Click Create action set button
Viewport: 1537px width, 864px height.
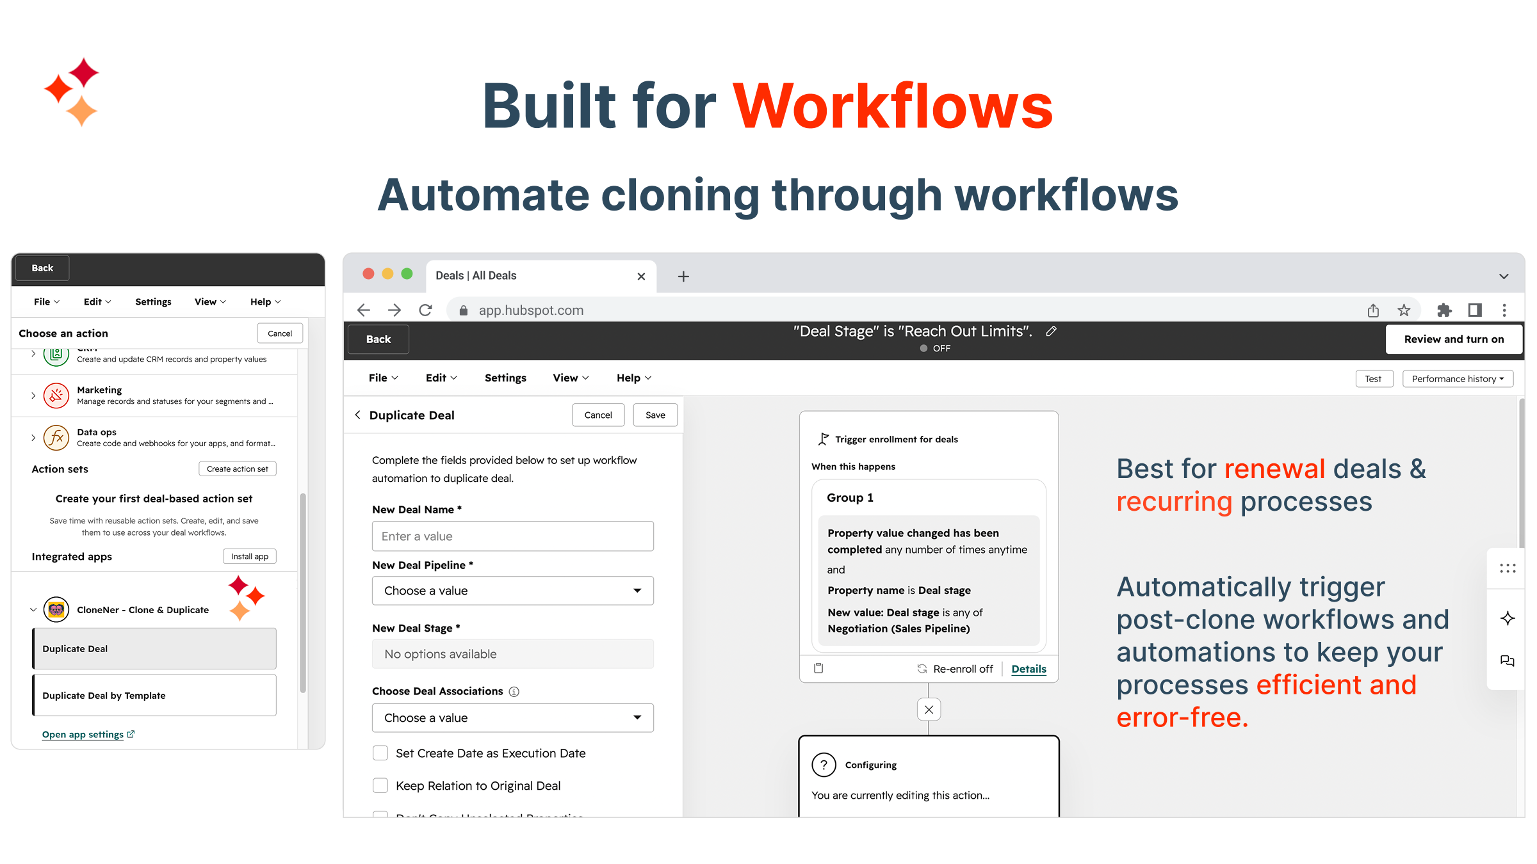[238, 468]
